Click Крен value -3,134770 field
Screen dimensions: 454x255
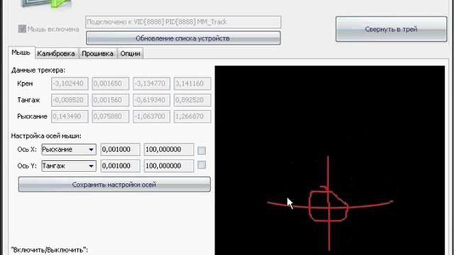coord(151,84)
